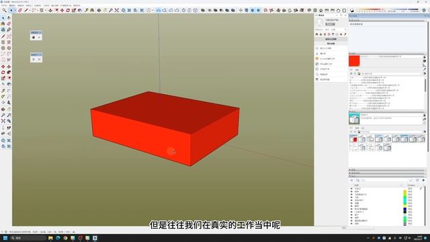Click the dark blue tag color swatch

404,209
